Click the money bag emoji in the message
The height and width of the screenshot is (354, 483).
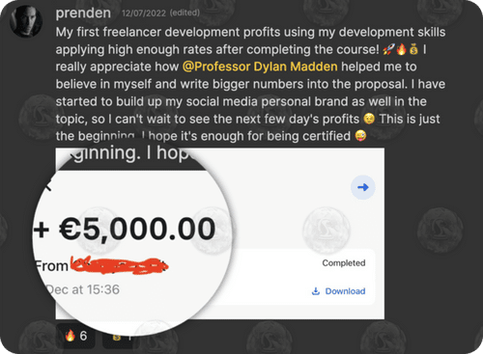tap(413, 49)
